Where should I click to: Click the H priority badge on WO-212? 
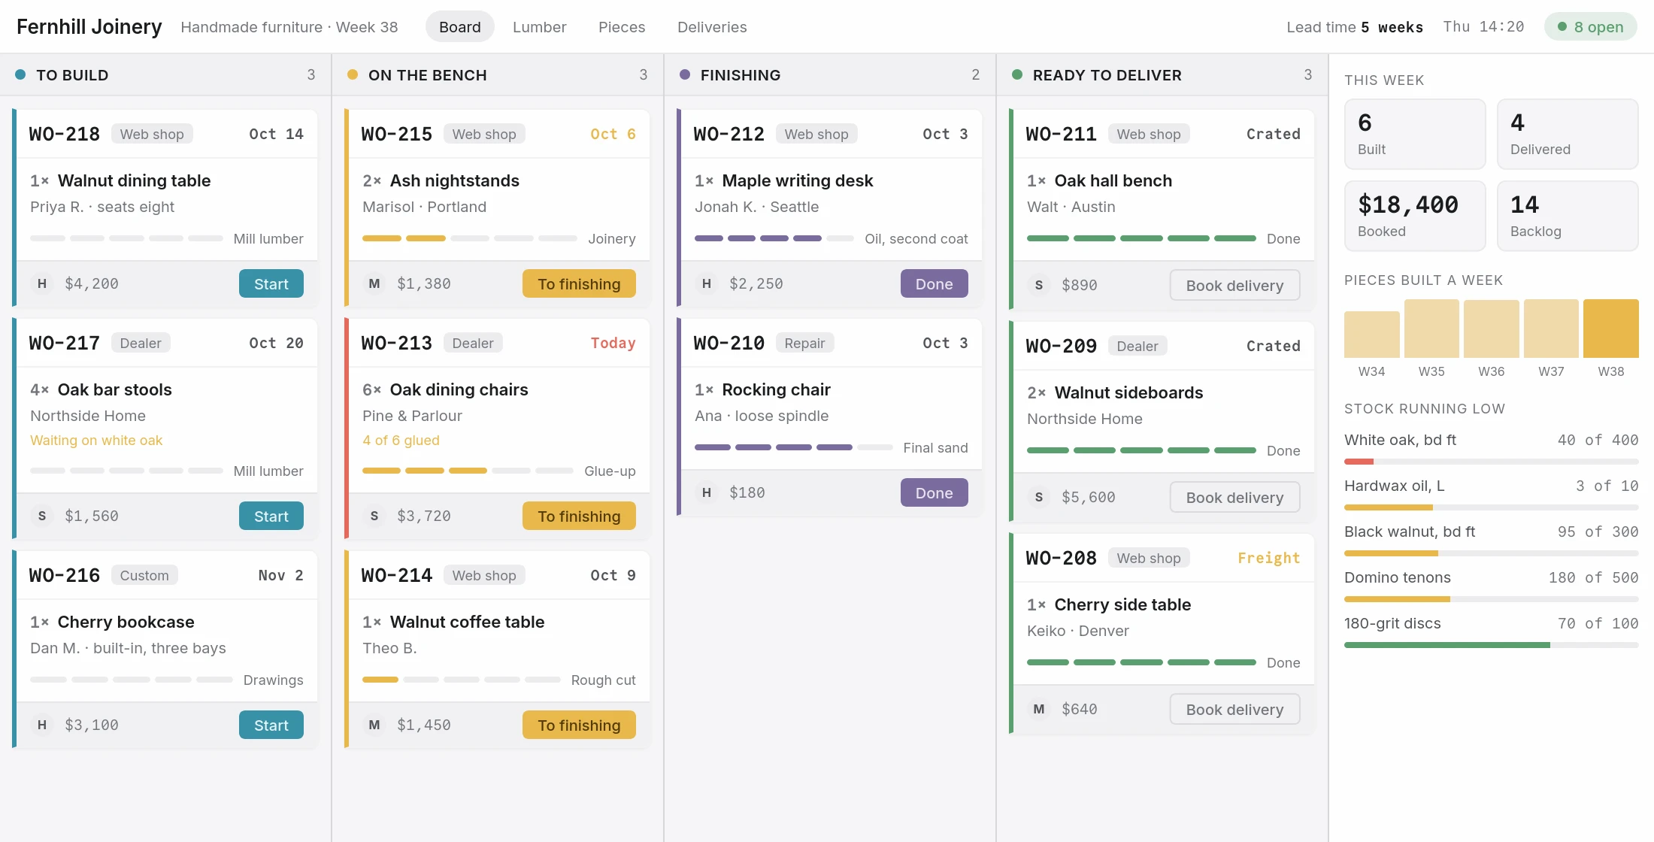click(707, 283)
